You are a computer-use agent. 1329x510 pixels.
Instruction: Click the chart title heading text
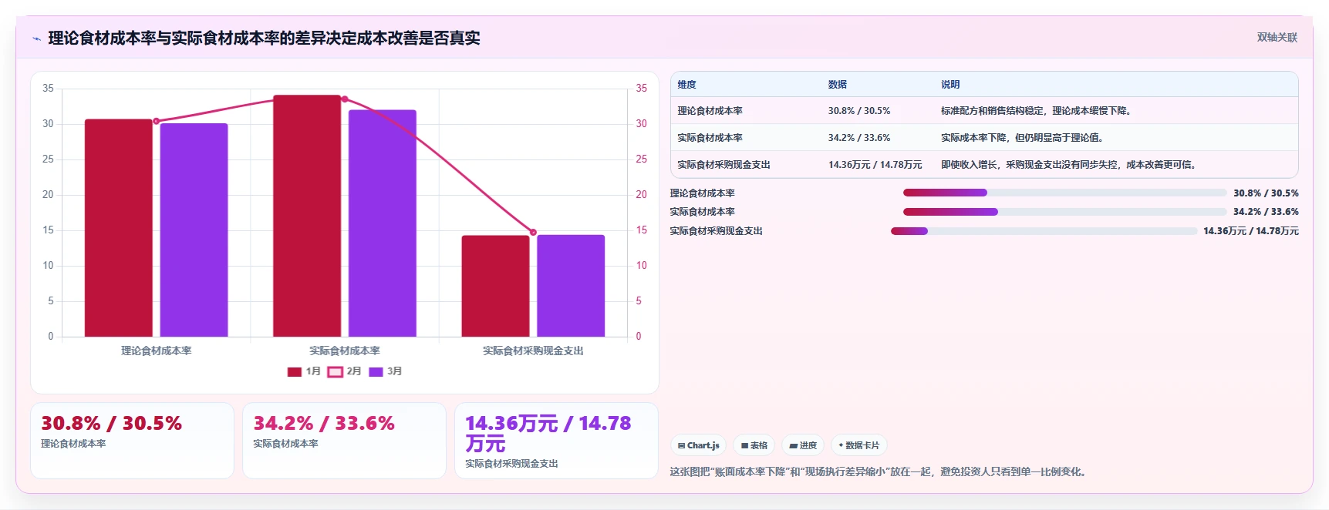[x=264, y=39]
